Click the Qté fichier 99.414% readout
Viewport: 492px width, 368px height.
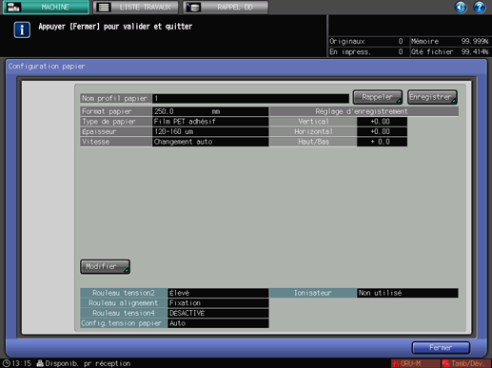pos(450,51)
